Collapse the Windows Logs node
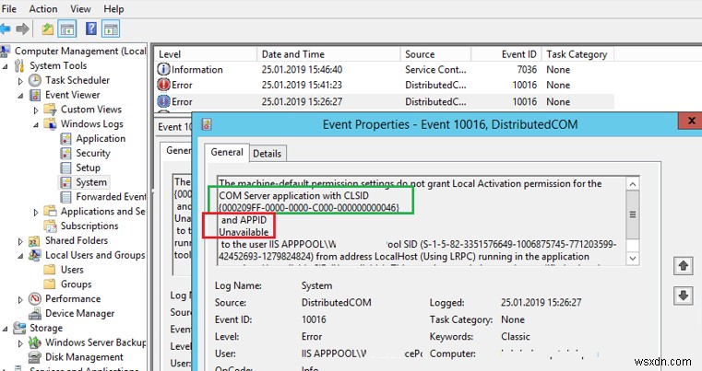The height and width of the screenshot is (371, 702). 36,124
